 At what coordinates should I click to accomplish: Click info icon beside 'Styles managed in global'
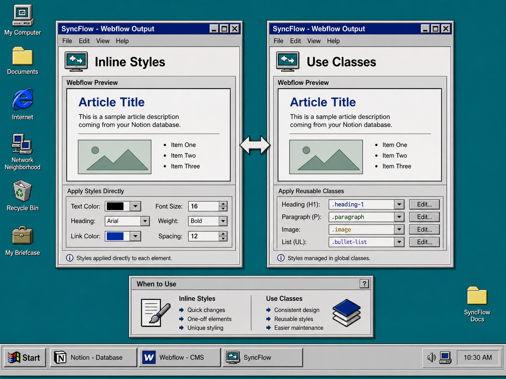(x=281, y=258)
